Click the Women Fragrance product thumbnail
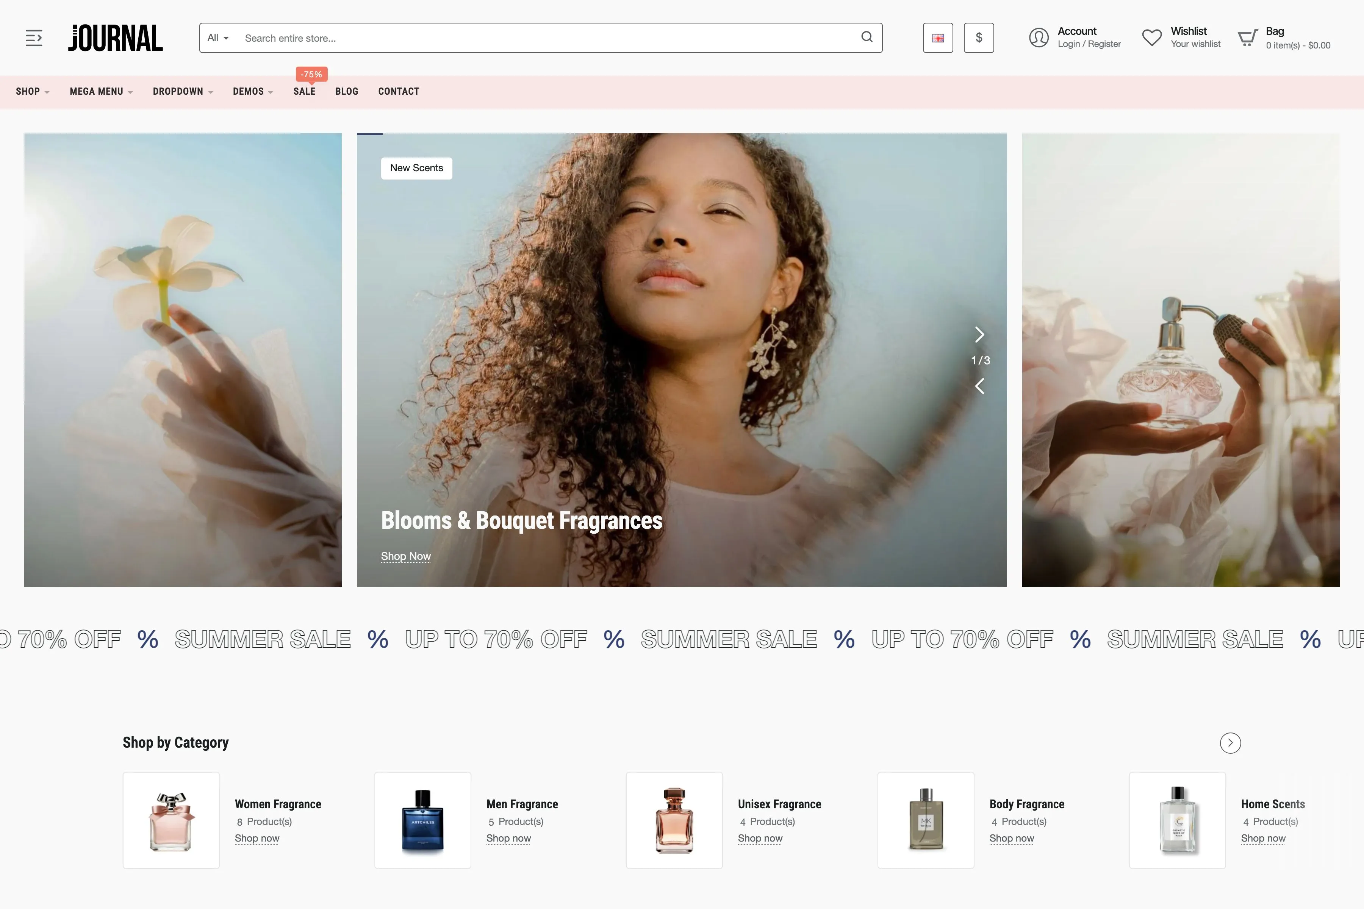Screen dimensions: 1364x909 pos(171,820)
